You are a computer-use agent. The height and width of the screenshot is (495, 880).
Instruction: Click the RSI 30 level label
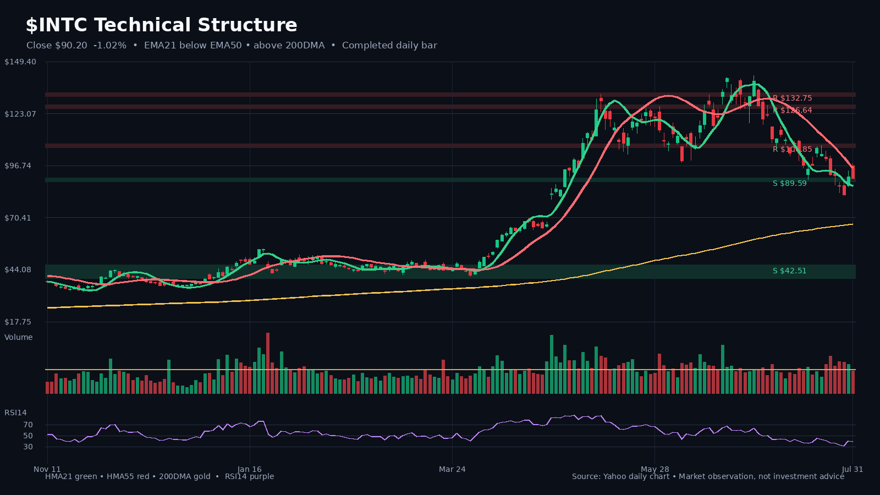pyautogui.click(x=28, y=447)
